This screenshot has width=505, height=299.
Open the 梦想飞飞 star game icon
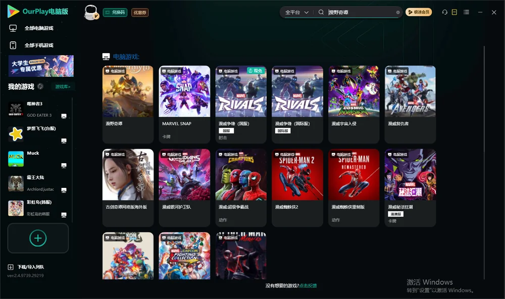pos(16,134)
